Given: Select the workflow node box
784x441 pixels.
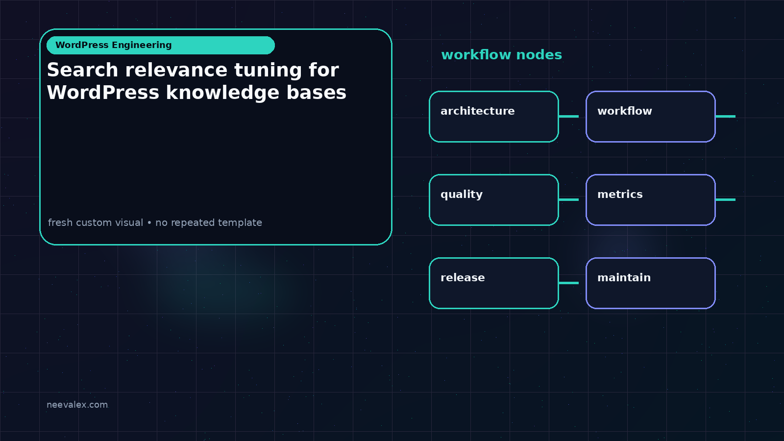Looking at the screenshot, I should coord(651,117).
